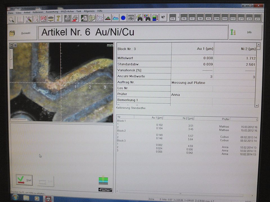
Task: Click the binoculars with lightning icon
Action: pos(139,17)
